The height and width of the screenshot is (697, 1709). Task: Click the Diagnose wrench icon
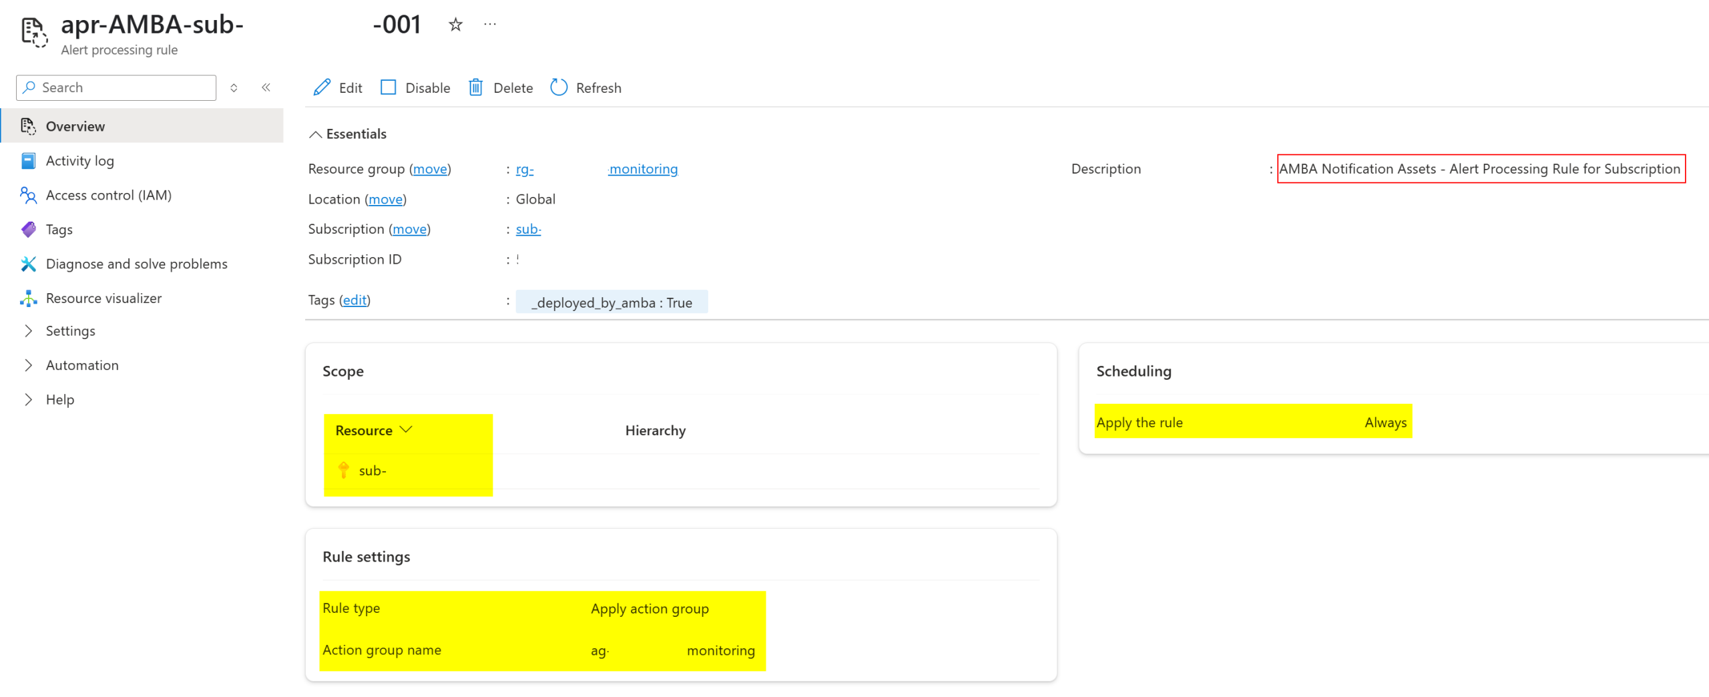[28, 264]
